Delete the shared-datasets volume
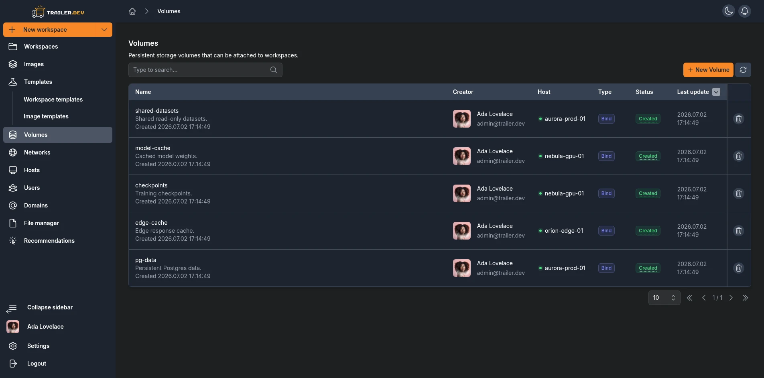This screenshot has width=764, height=378. (x=739, y=119)
